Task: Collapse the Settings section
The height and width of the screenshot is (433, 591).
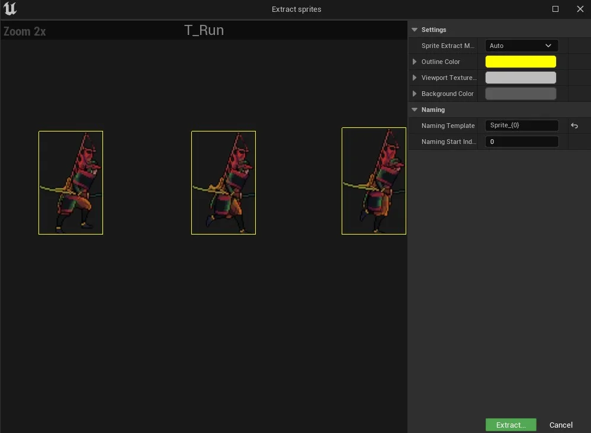Action: tap(415, 30)
